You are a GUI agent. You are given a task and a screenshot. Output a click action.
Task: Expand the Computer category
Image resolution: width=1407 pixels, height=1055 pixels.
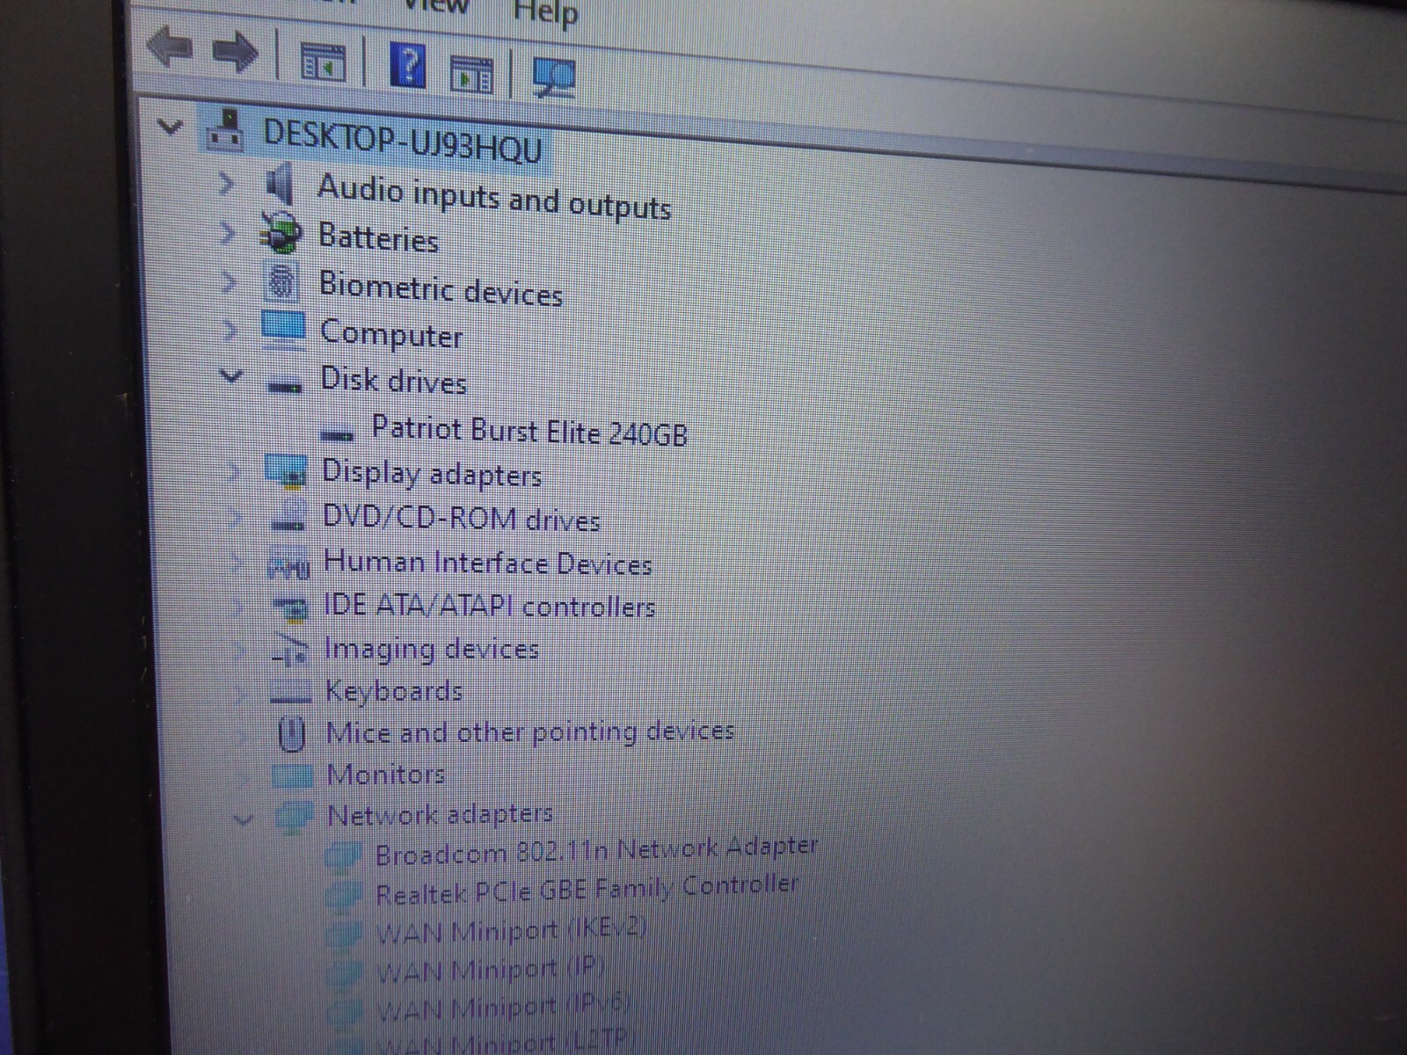click(x=230, y=331)
